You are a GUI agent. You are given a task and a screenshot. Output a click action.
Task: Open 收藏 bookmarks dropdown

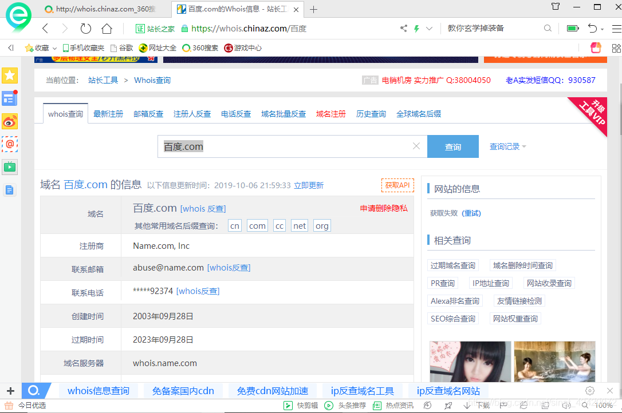[41, 48]
